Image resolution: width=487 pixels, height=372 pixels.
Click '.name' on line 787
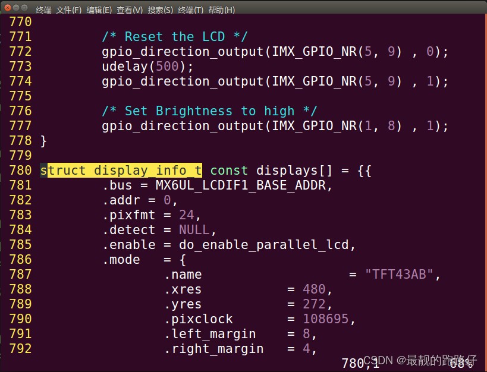[183, 275]
